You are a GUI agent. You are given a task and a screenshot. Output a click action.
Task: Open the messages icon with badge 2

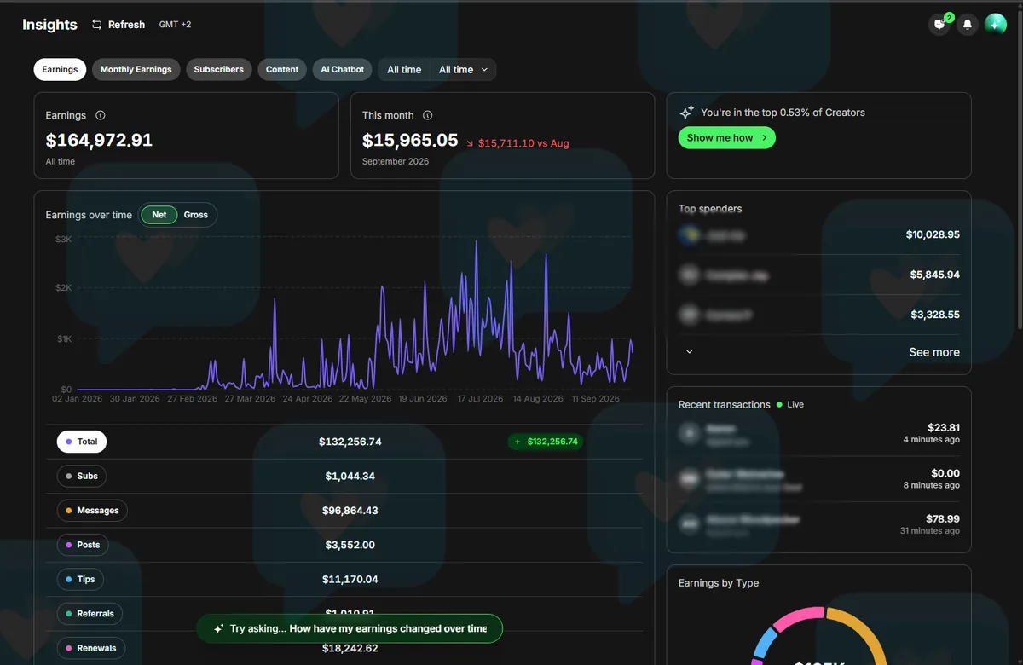click(x=939, y=25)
